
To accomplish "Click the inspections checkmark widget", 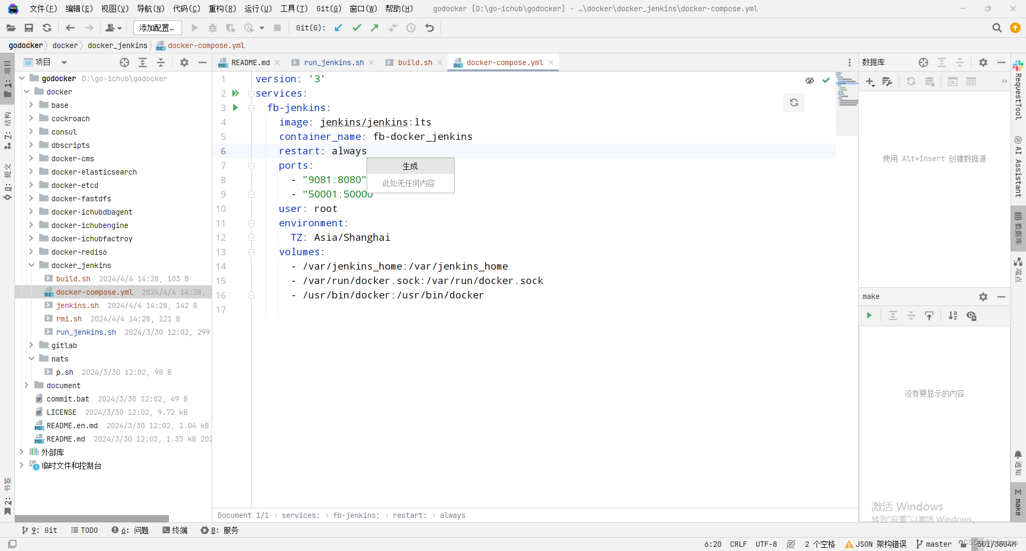I will 826,80.
